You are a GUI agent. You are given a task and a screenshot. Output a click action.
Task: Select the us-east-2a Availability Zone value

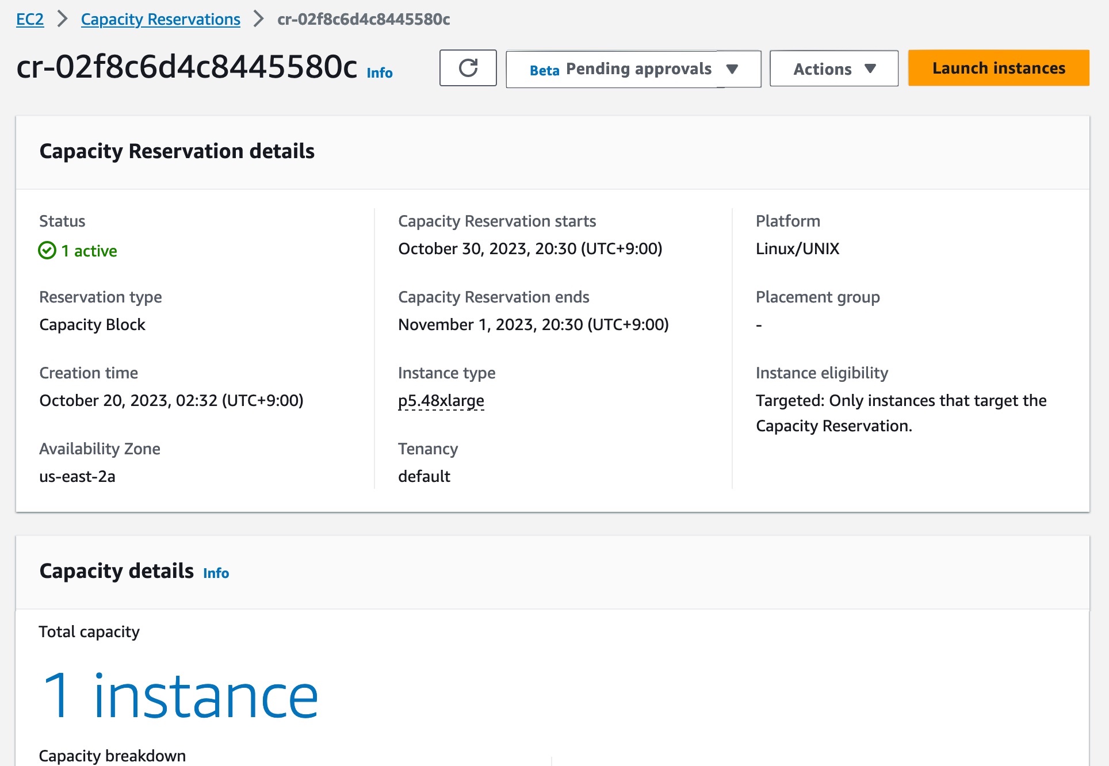point(77,477)
